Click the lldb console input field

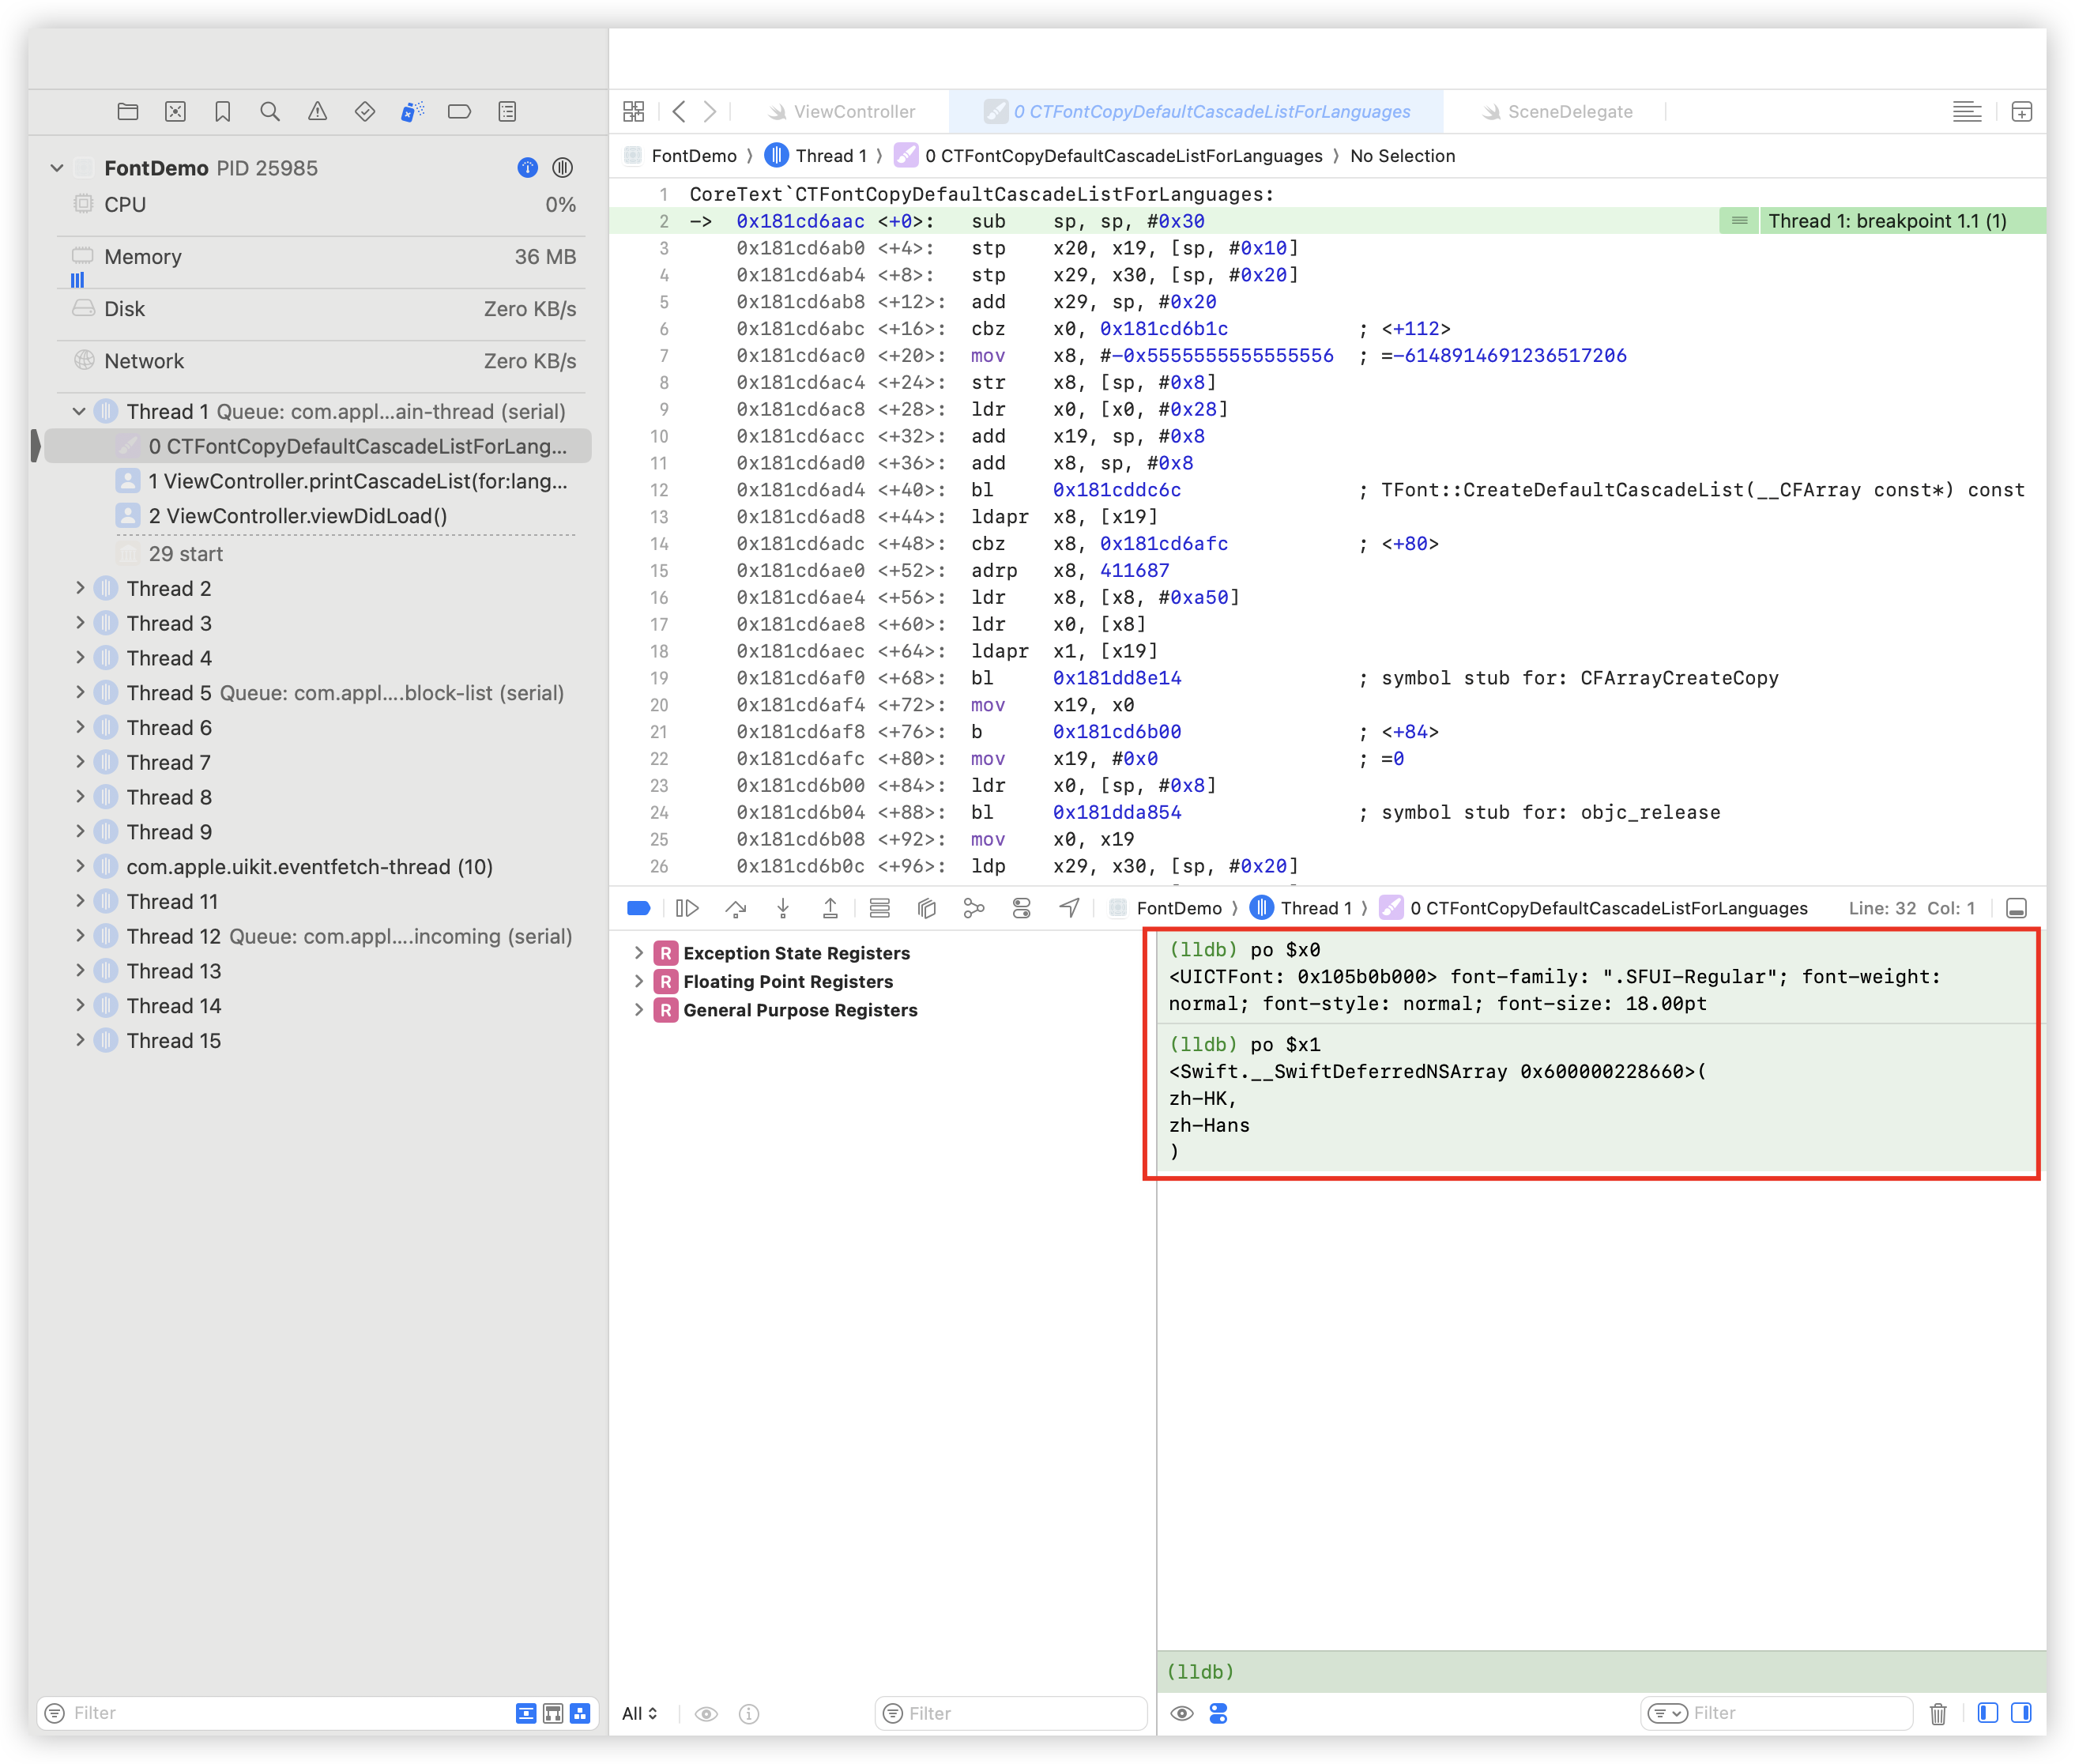[1600, 1672]
